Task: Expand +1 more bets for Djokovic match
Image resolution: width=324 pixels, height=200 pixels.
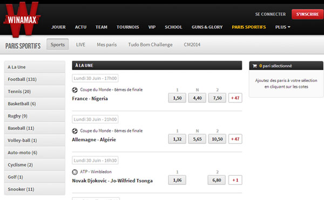Action: coord(235,180)
